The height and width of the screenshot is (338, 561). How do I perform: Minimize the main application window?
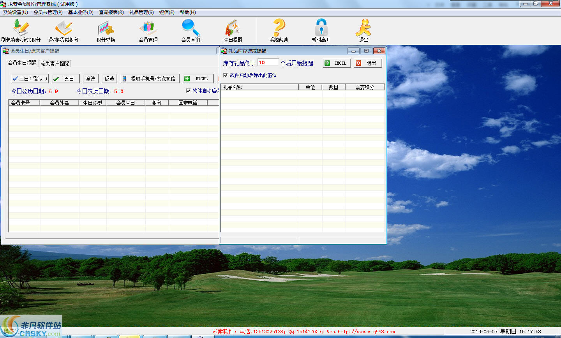coord(526,4)
